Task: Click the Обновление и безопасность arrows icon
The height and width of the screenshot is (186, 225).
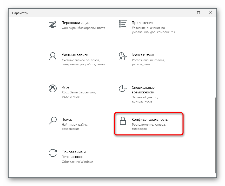Action: (53, 153)
